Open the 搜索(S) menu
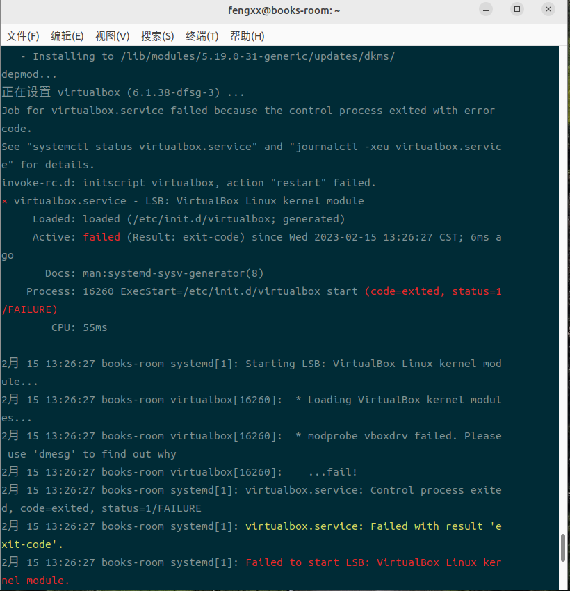 tap(158, 36)
